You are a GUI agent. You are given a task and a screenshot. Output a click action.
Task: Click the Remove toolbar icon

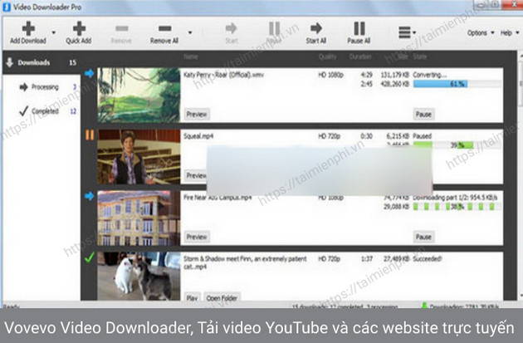pyautogui.click(x=121, y=29)
